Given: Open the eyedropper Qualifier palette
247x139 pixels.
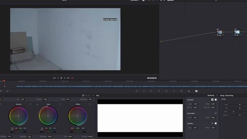Looking at the screenshot, I should tap(159, 91).
